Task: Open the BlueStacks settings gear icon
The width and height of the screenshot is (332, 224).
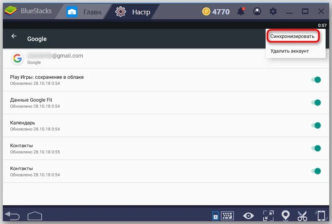Action: pos(273,11)
